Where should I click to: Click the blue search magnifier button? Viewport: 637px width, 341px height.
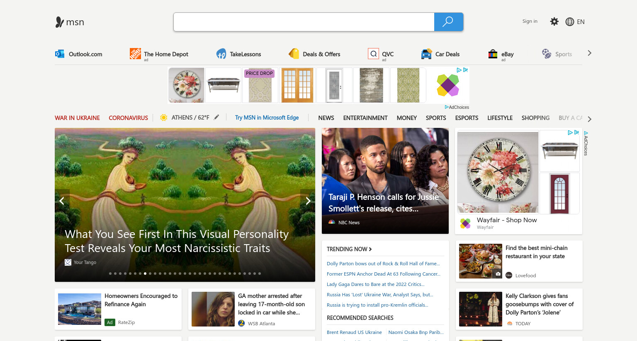[x=448, y=22]
